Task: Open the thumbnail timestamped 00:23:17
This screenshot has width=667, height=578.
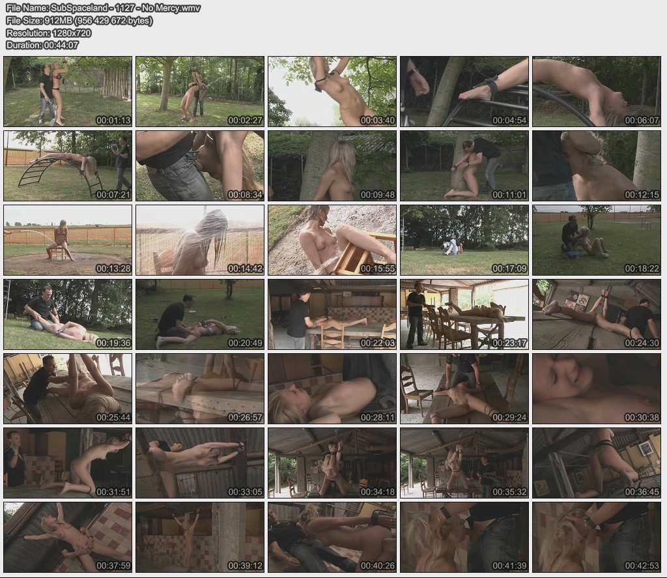Action: (x=464, y=314)
